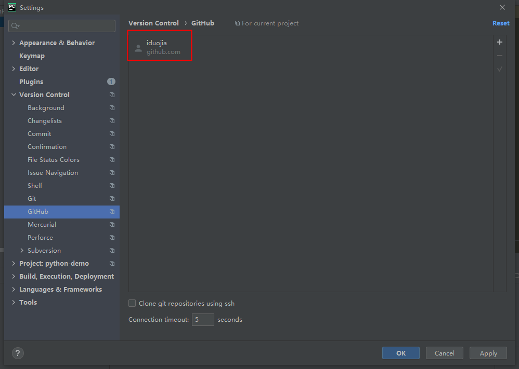
Task: Focus the settings search field
Action: (x=62, y=26)
